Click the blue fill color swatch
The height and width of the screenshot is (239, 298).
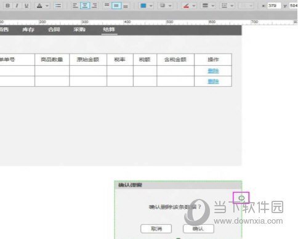pyautogui.click(x=143, y=6)
